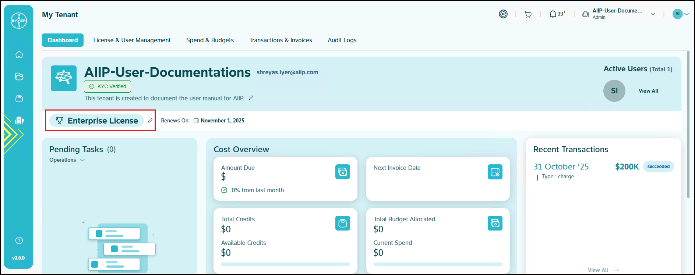Open the Spend & Budgets tab
This screenshot has width=695, height=275.
point(210,40)
